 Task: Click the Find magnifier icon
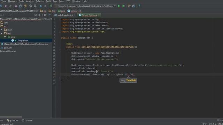point(31,6)
